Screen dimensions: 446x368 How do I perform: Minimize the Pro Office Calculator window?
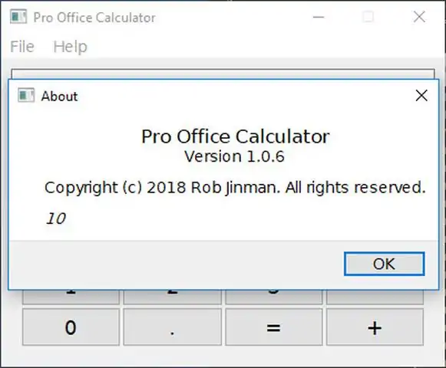click(319, 17)
